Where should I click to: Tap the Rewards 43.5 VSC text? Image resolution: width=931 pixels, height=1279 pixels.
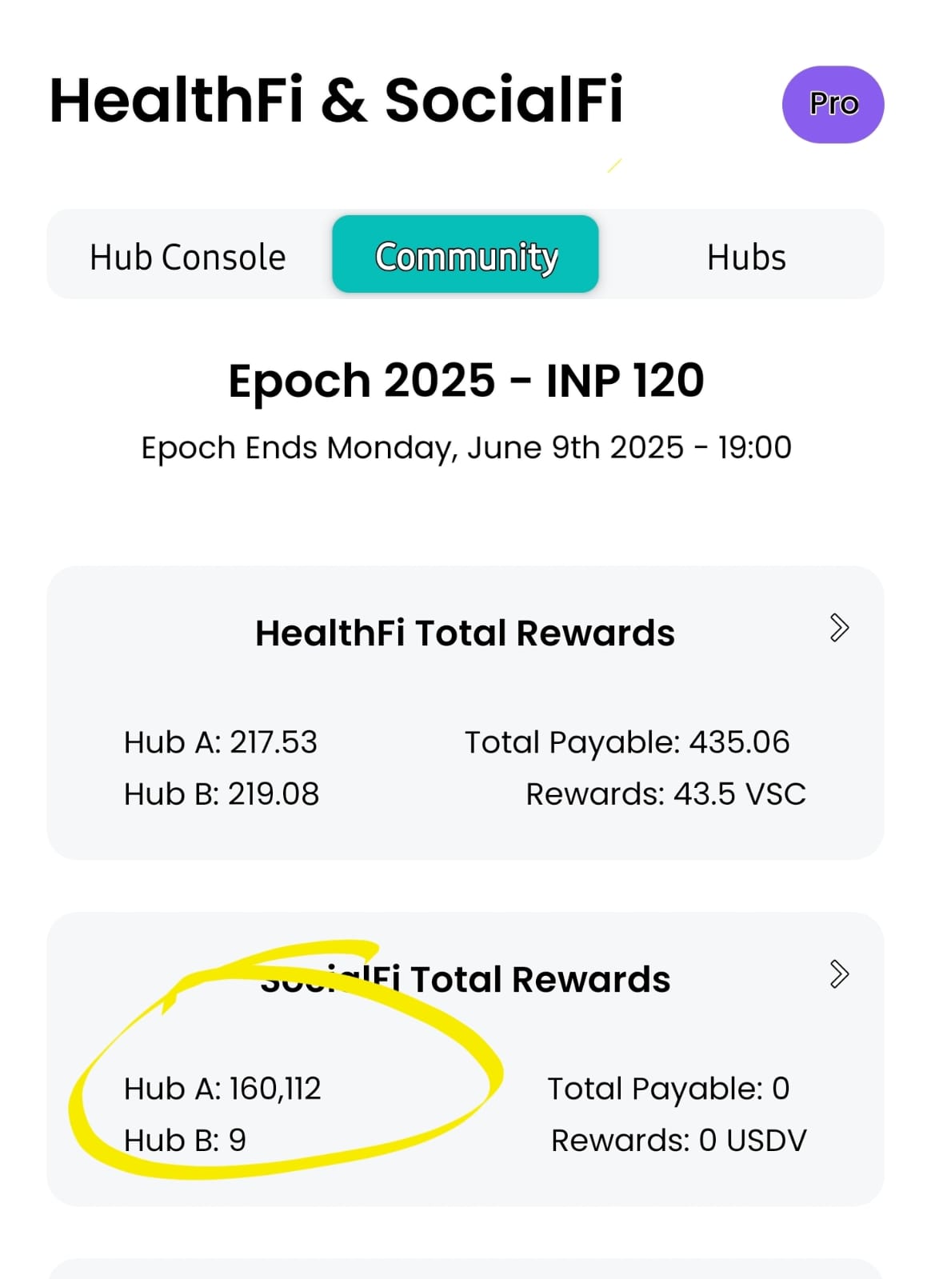pyautogui.click(x=665, y=794)
